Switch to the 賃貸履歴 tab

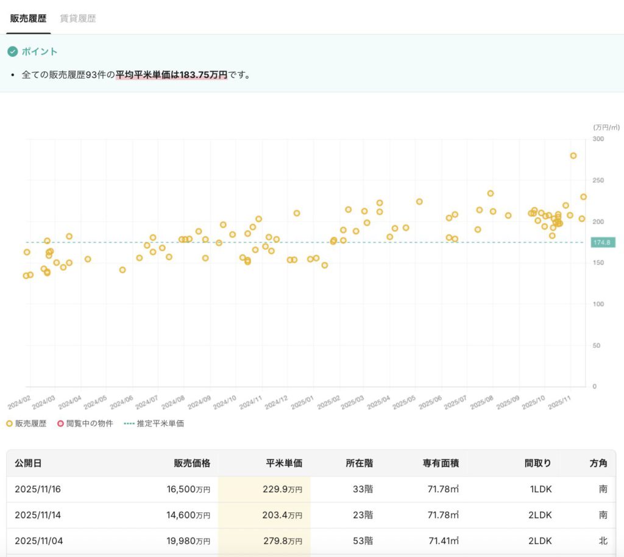pos(77,18)
